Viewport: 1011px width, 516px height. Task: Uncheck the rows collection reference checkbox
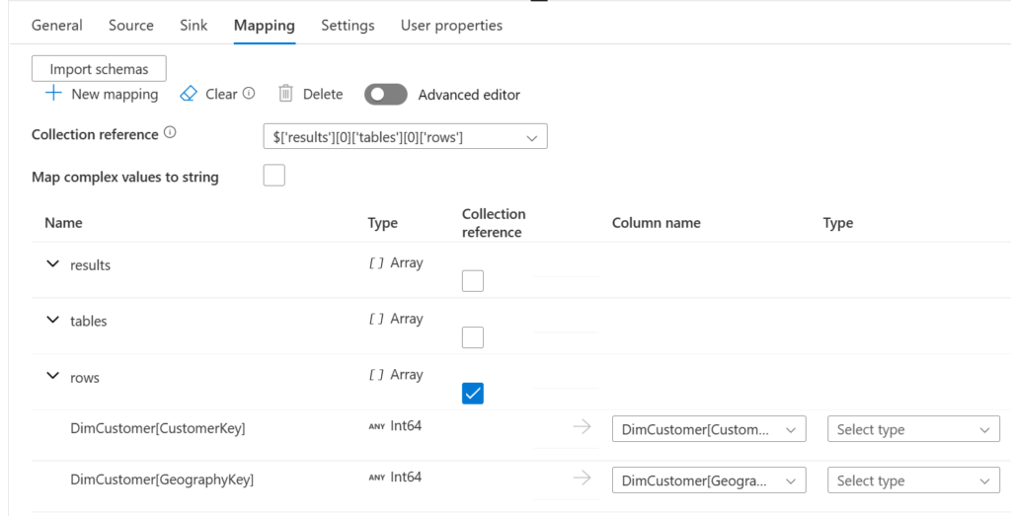(473, 394)
